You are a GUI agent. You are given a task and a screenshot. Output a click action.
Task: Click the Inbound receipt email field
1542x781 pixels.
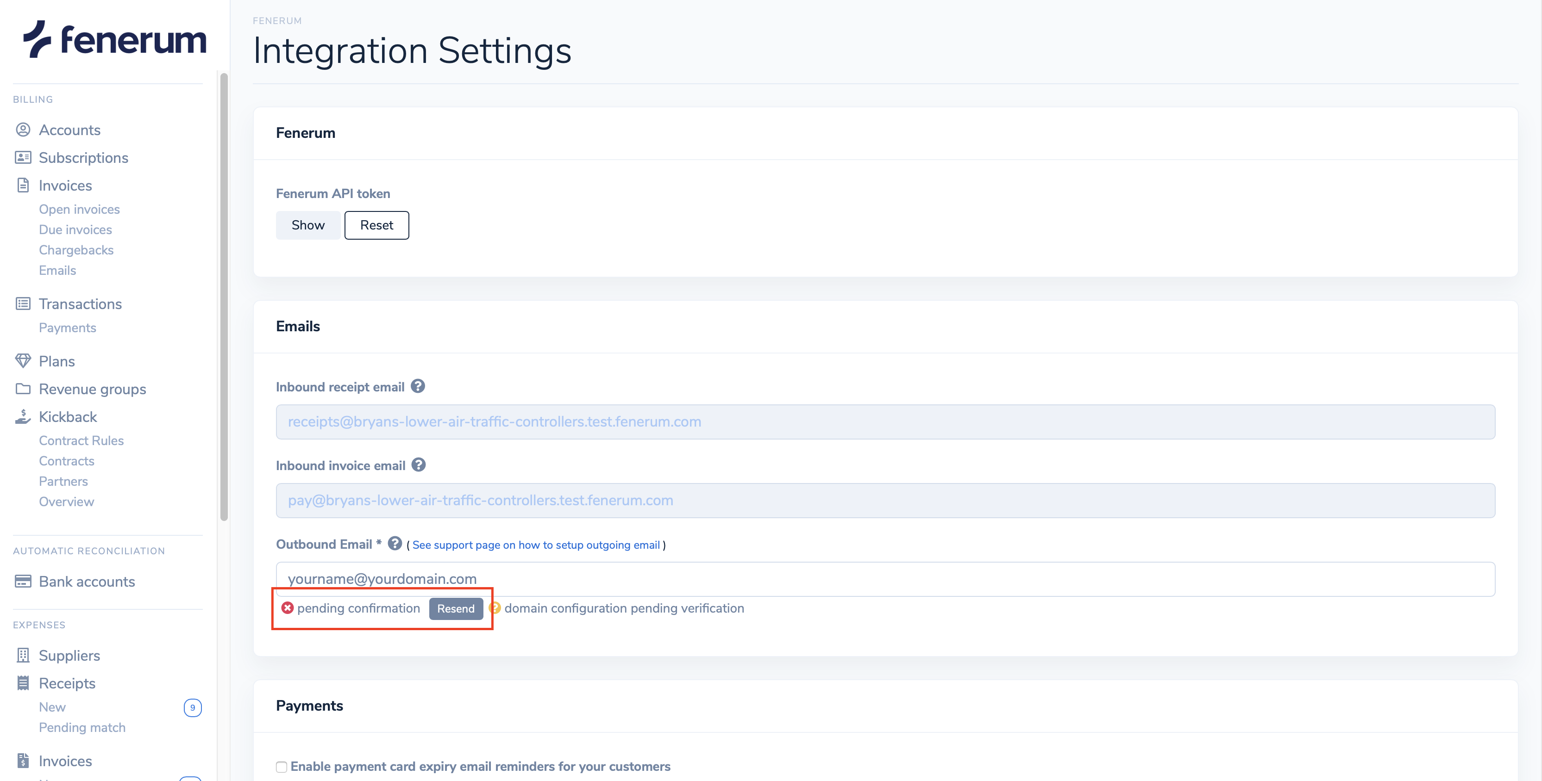[885, 421]
